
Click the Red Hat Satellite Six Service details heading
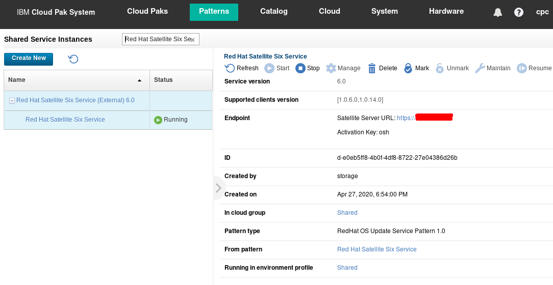(x=265, y=56)
